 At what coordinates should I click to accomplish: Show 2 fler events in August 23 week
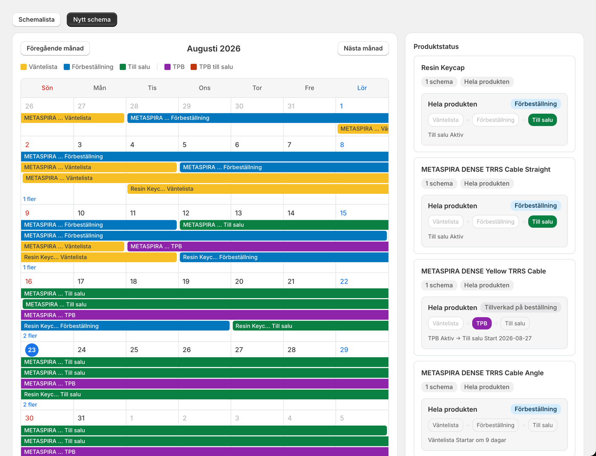coord(30,404)
